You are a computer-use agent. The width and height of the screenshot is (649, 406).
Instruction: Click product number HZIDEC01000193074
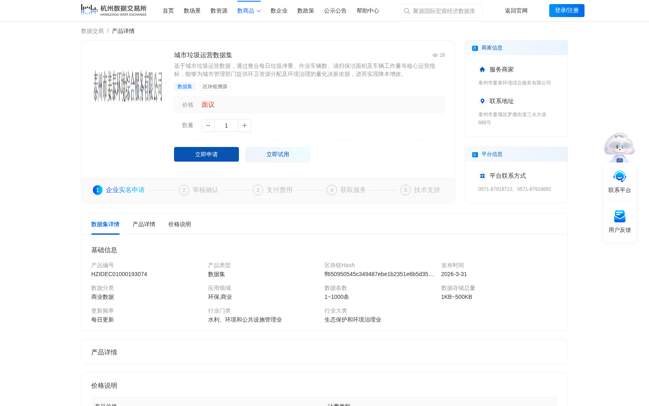coord(119,274)
